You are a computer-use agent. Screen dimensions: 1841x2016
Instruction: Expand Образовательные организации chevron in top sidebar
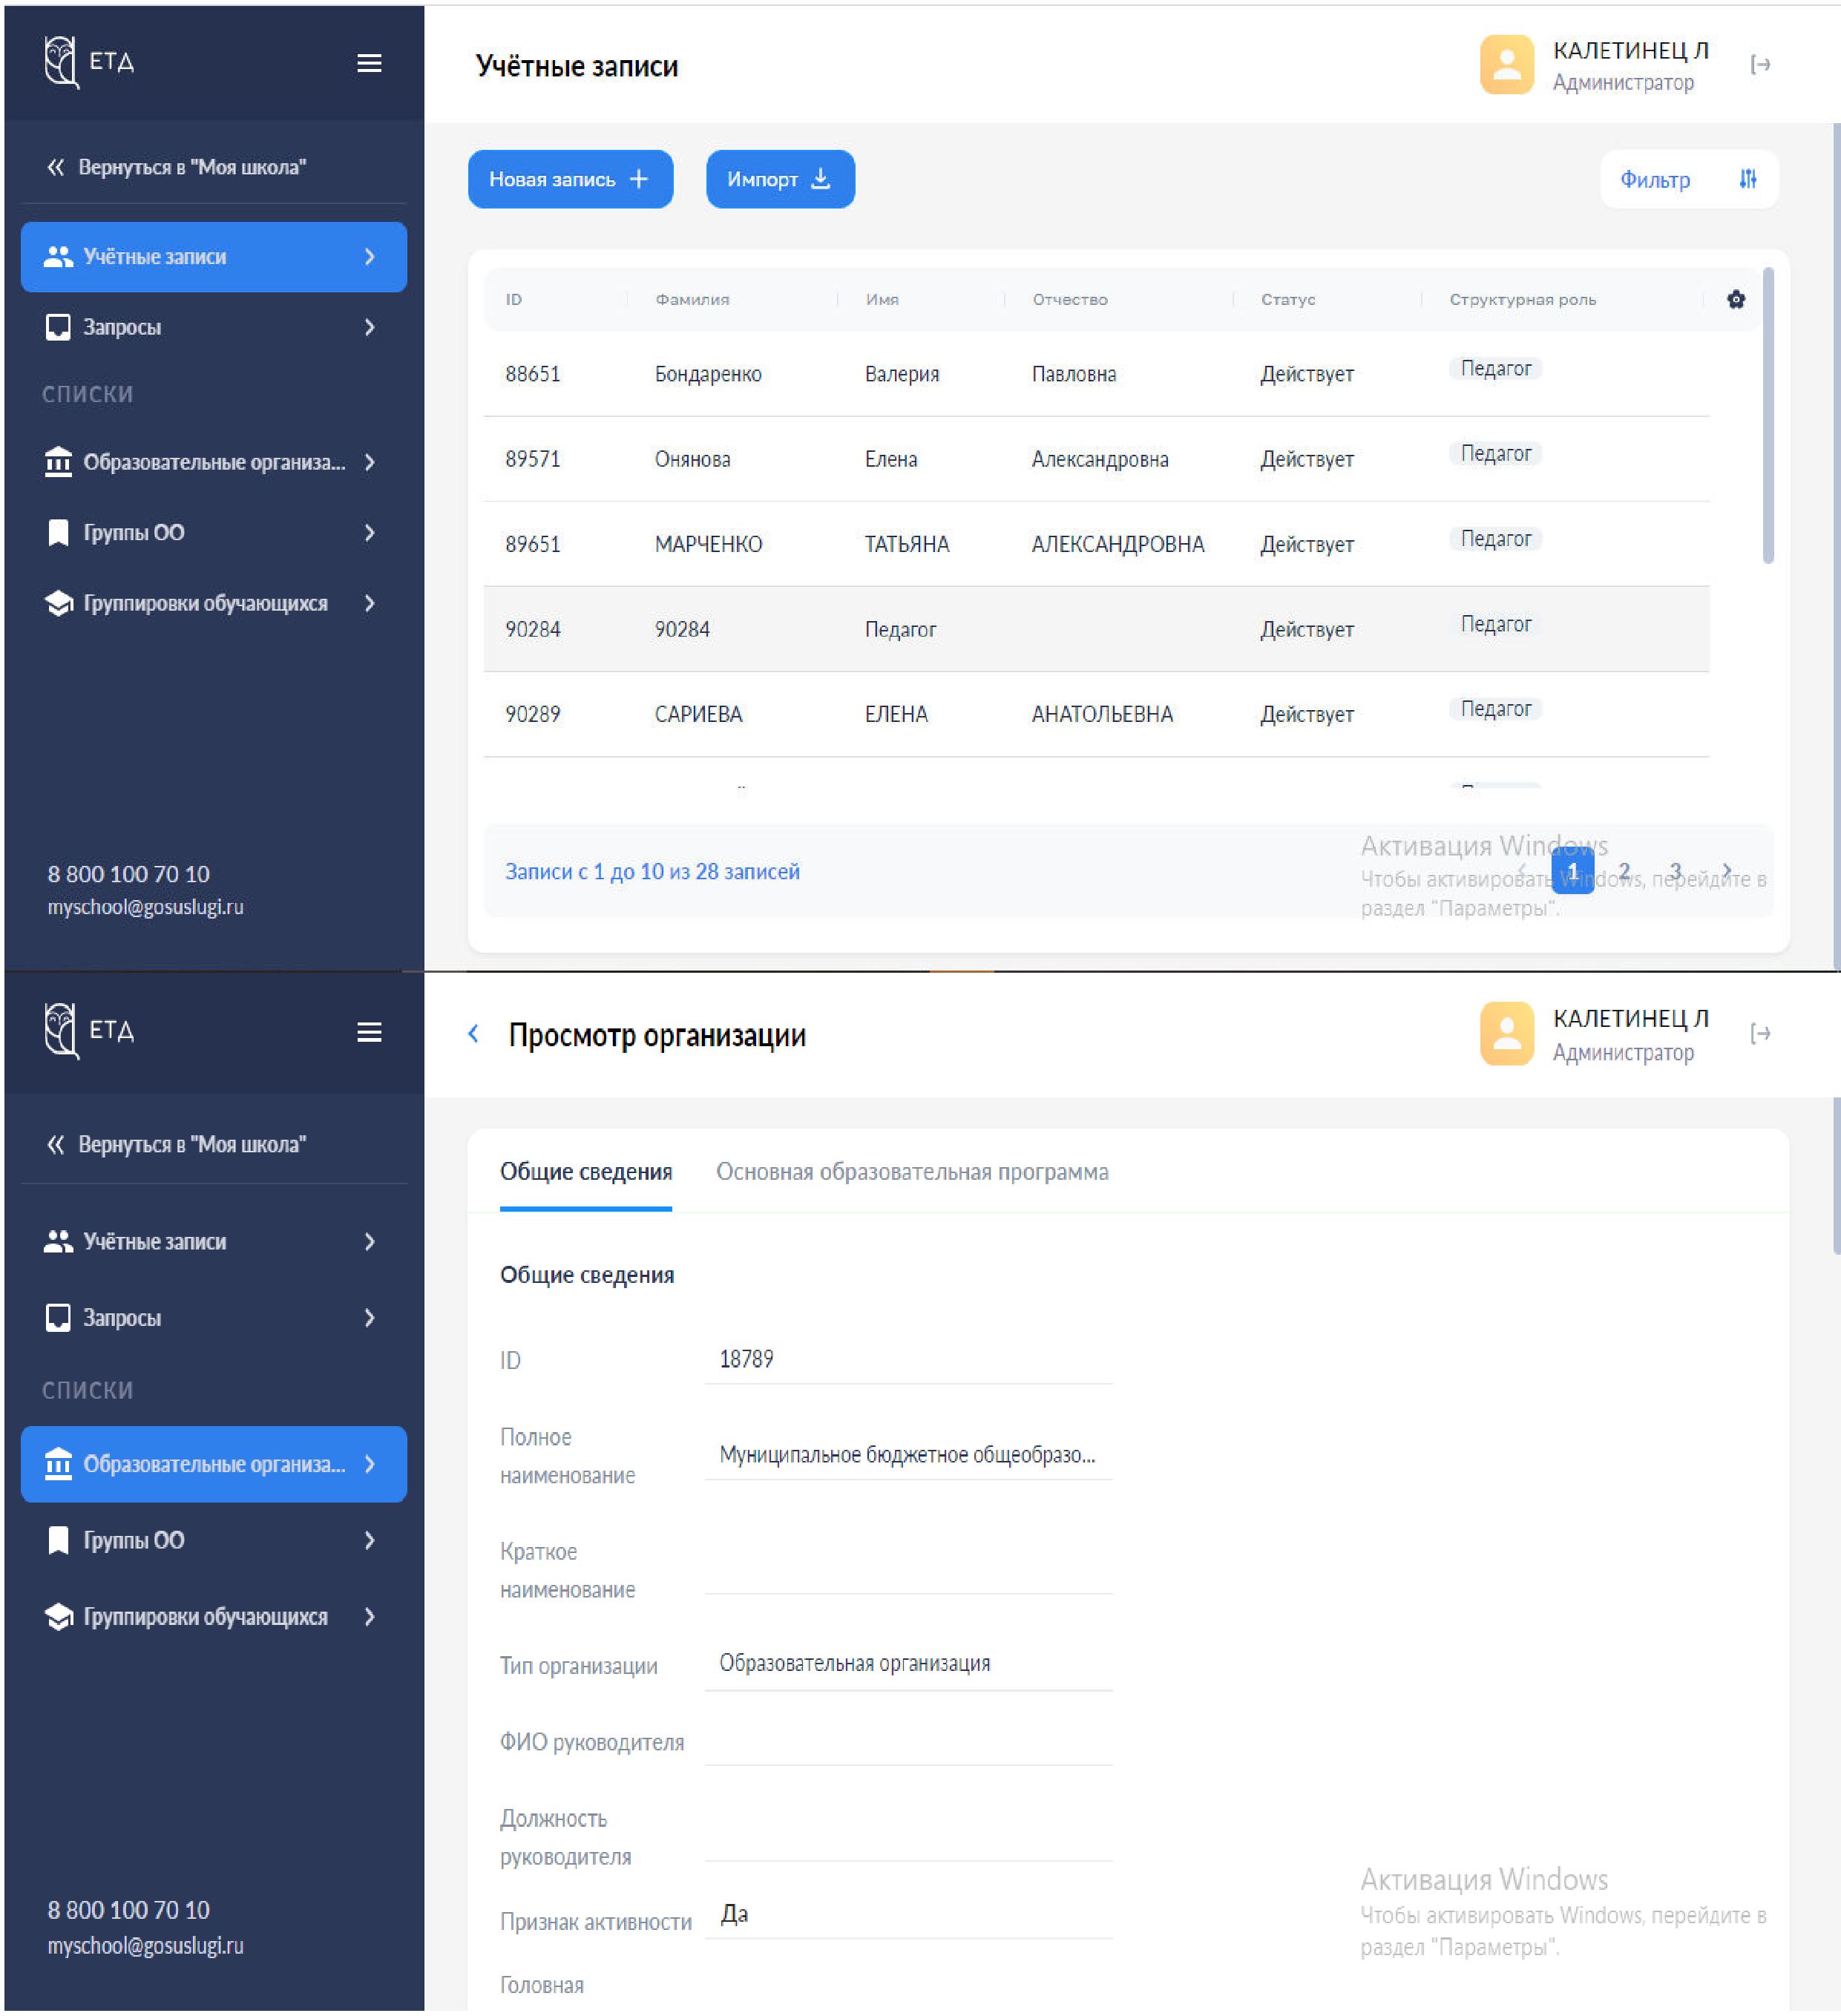[x=370, y=462]
